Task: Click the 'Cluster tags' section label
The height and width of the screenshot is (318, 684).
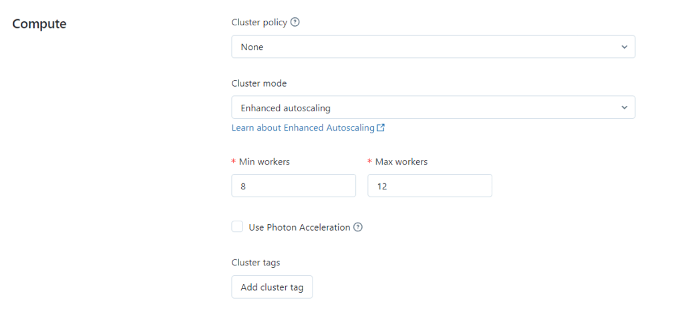Action: [256, 263]
